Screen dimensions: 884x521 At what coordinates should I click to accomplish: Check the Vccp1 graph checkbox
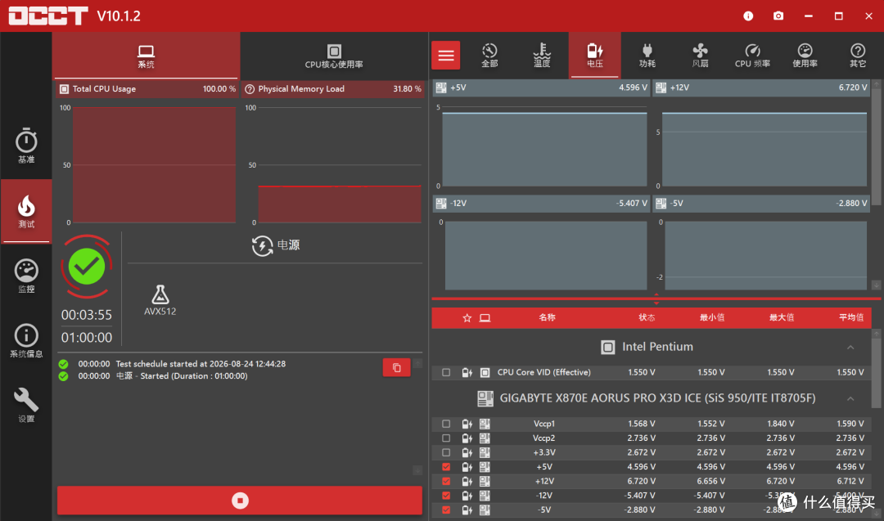447,424
